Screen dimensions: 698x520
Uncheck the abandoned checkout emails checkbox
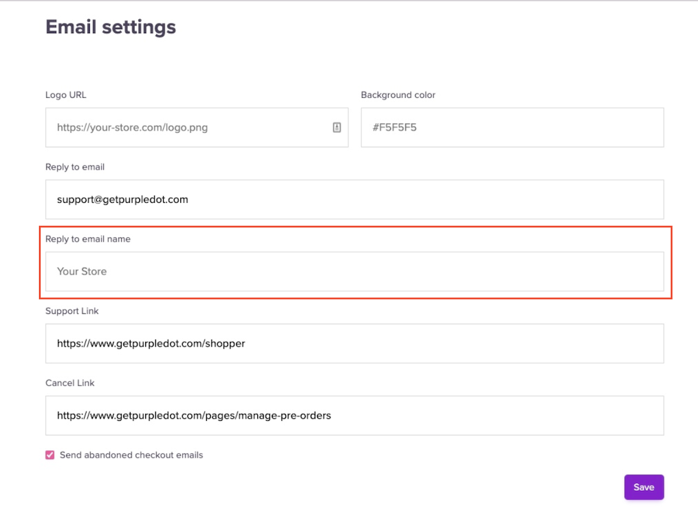click(50, 455)
